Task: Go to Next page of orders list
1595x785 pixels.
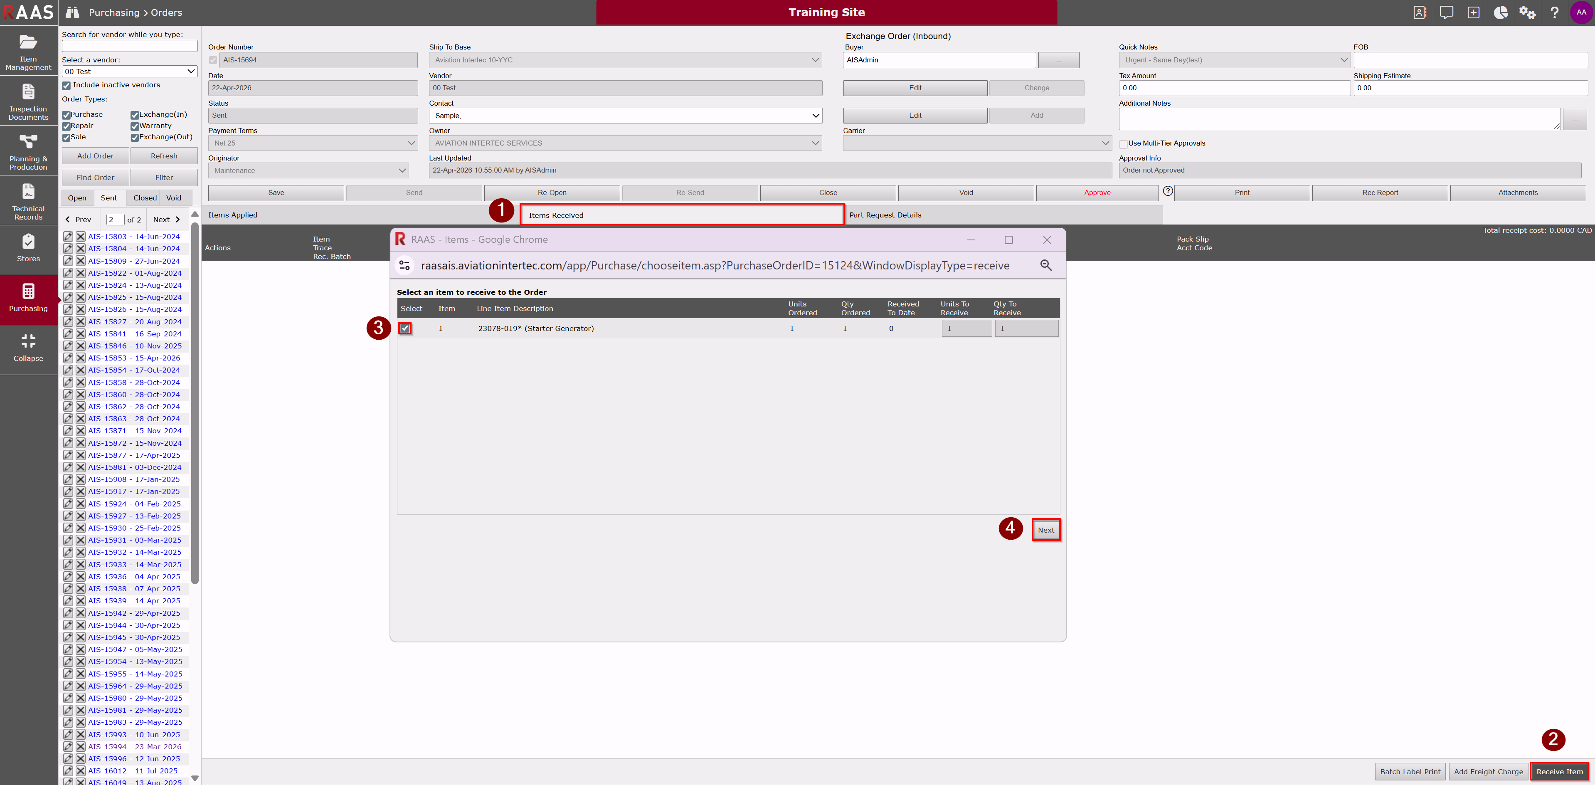Action: tap(167, 219)
